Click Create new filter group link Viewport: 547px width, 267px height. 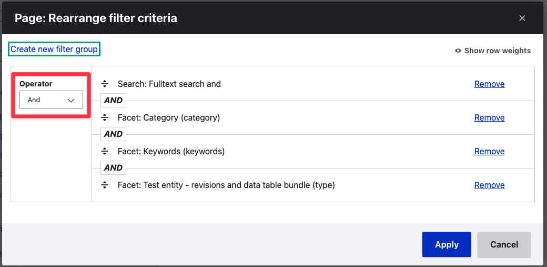coord(54,49)
